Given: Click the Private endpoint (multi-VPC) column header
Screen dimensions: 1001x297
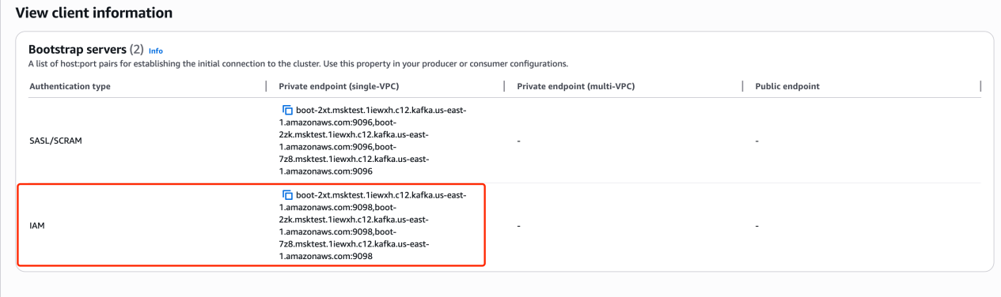Looking at the screenshot, I should point(575,86).
